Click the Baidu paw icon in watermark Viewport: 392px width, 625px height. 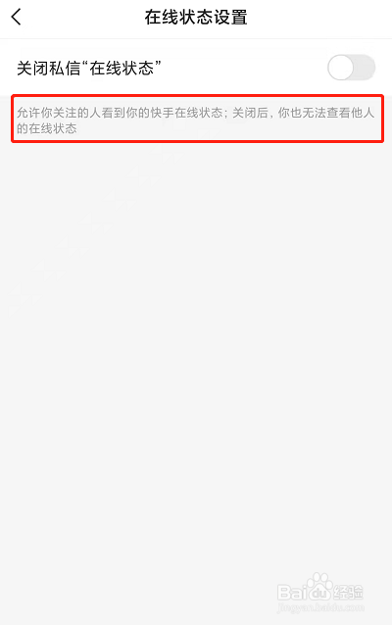[x=320, y=587]
